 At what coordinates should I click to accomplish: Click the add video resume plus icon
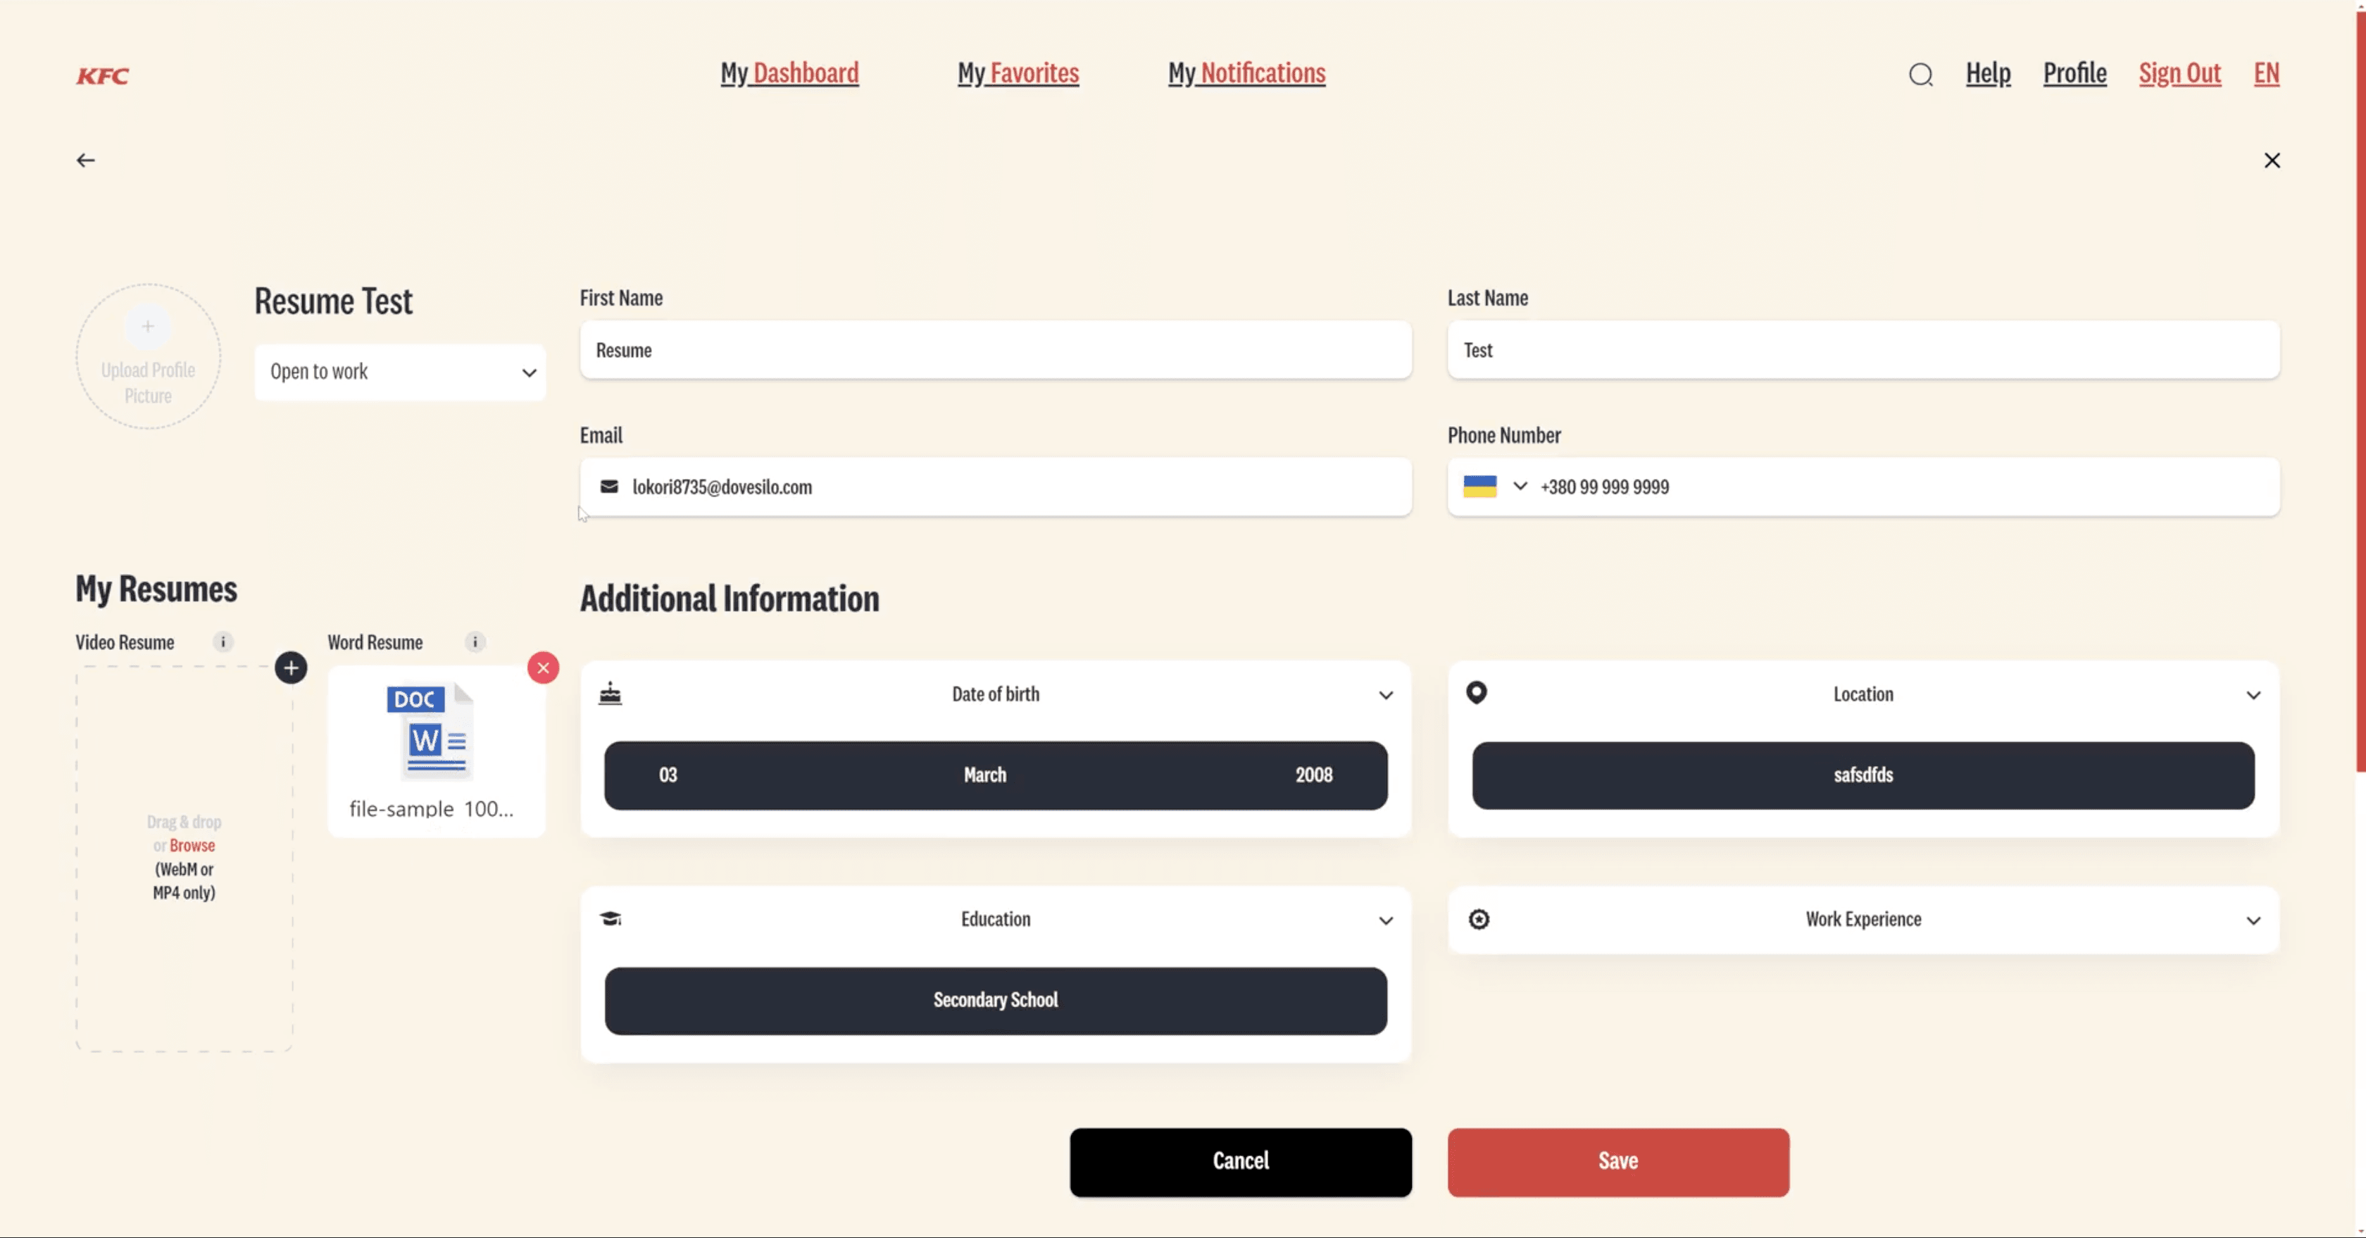point(291,668)
